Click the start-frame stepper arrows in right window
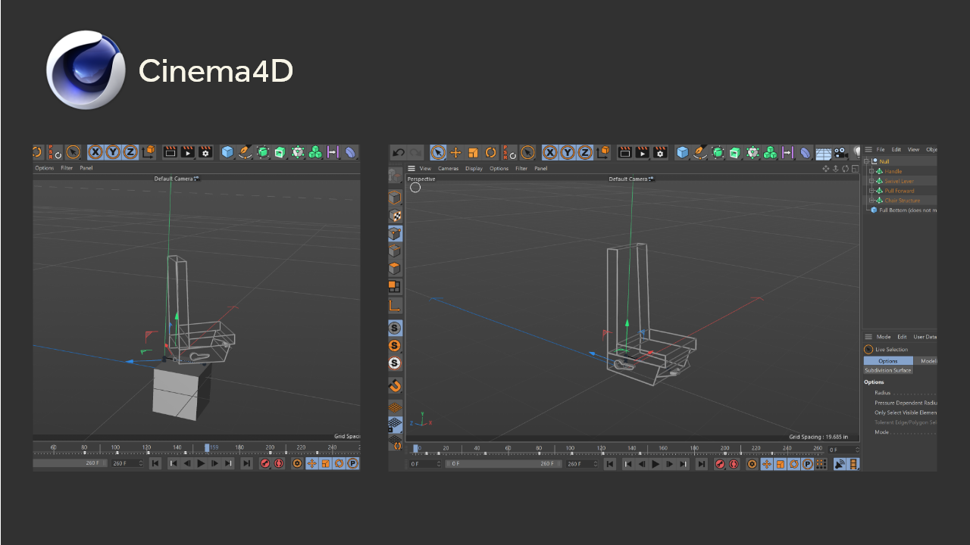The height and width of the screenshot is (545, 970). tap(439, 464)
